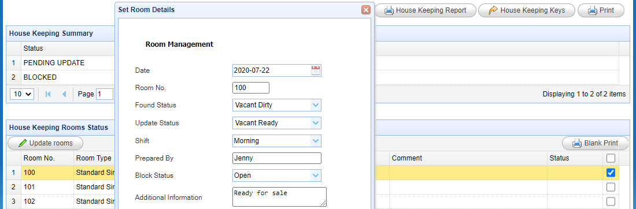636x209 pixels.
Task: Go to the previous summary page
Action: (64, 94)
